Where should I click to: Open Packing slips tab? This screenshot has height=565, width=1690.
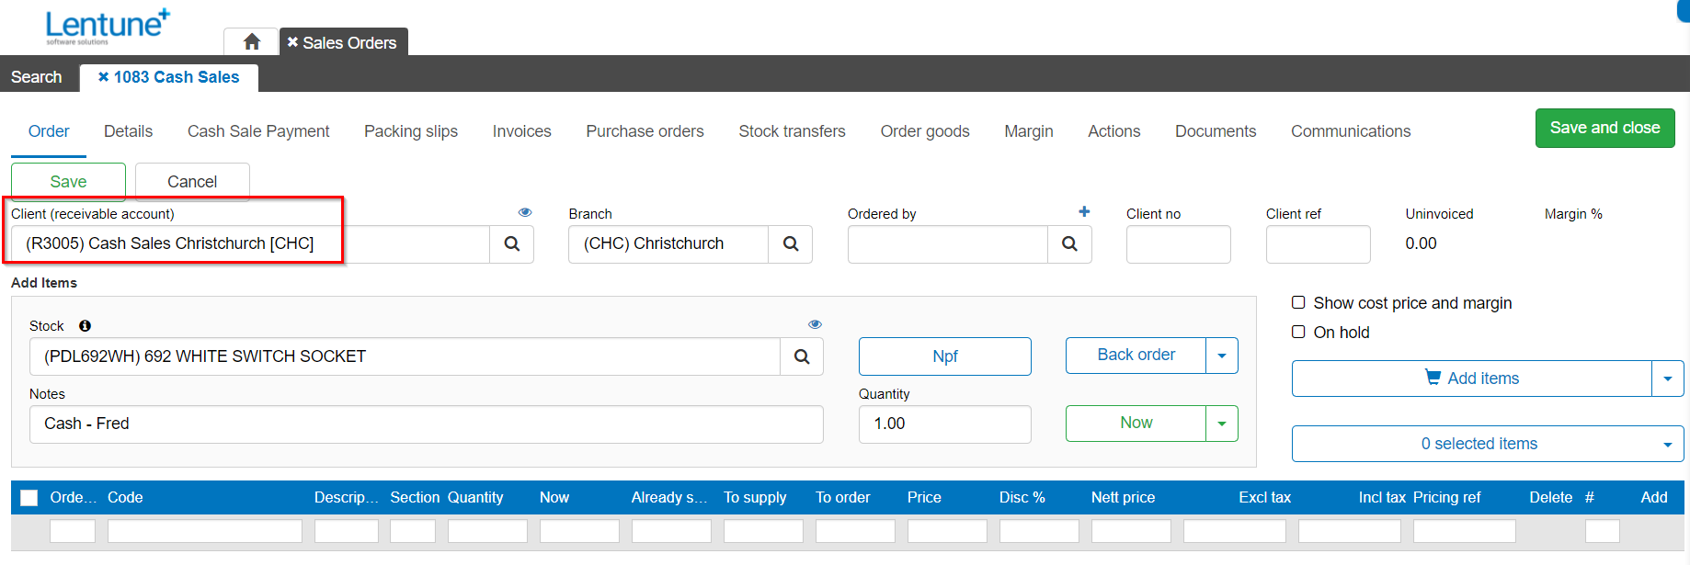coord(411,131)
